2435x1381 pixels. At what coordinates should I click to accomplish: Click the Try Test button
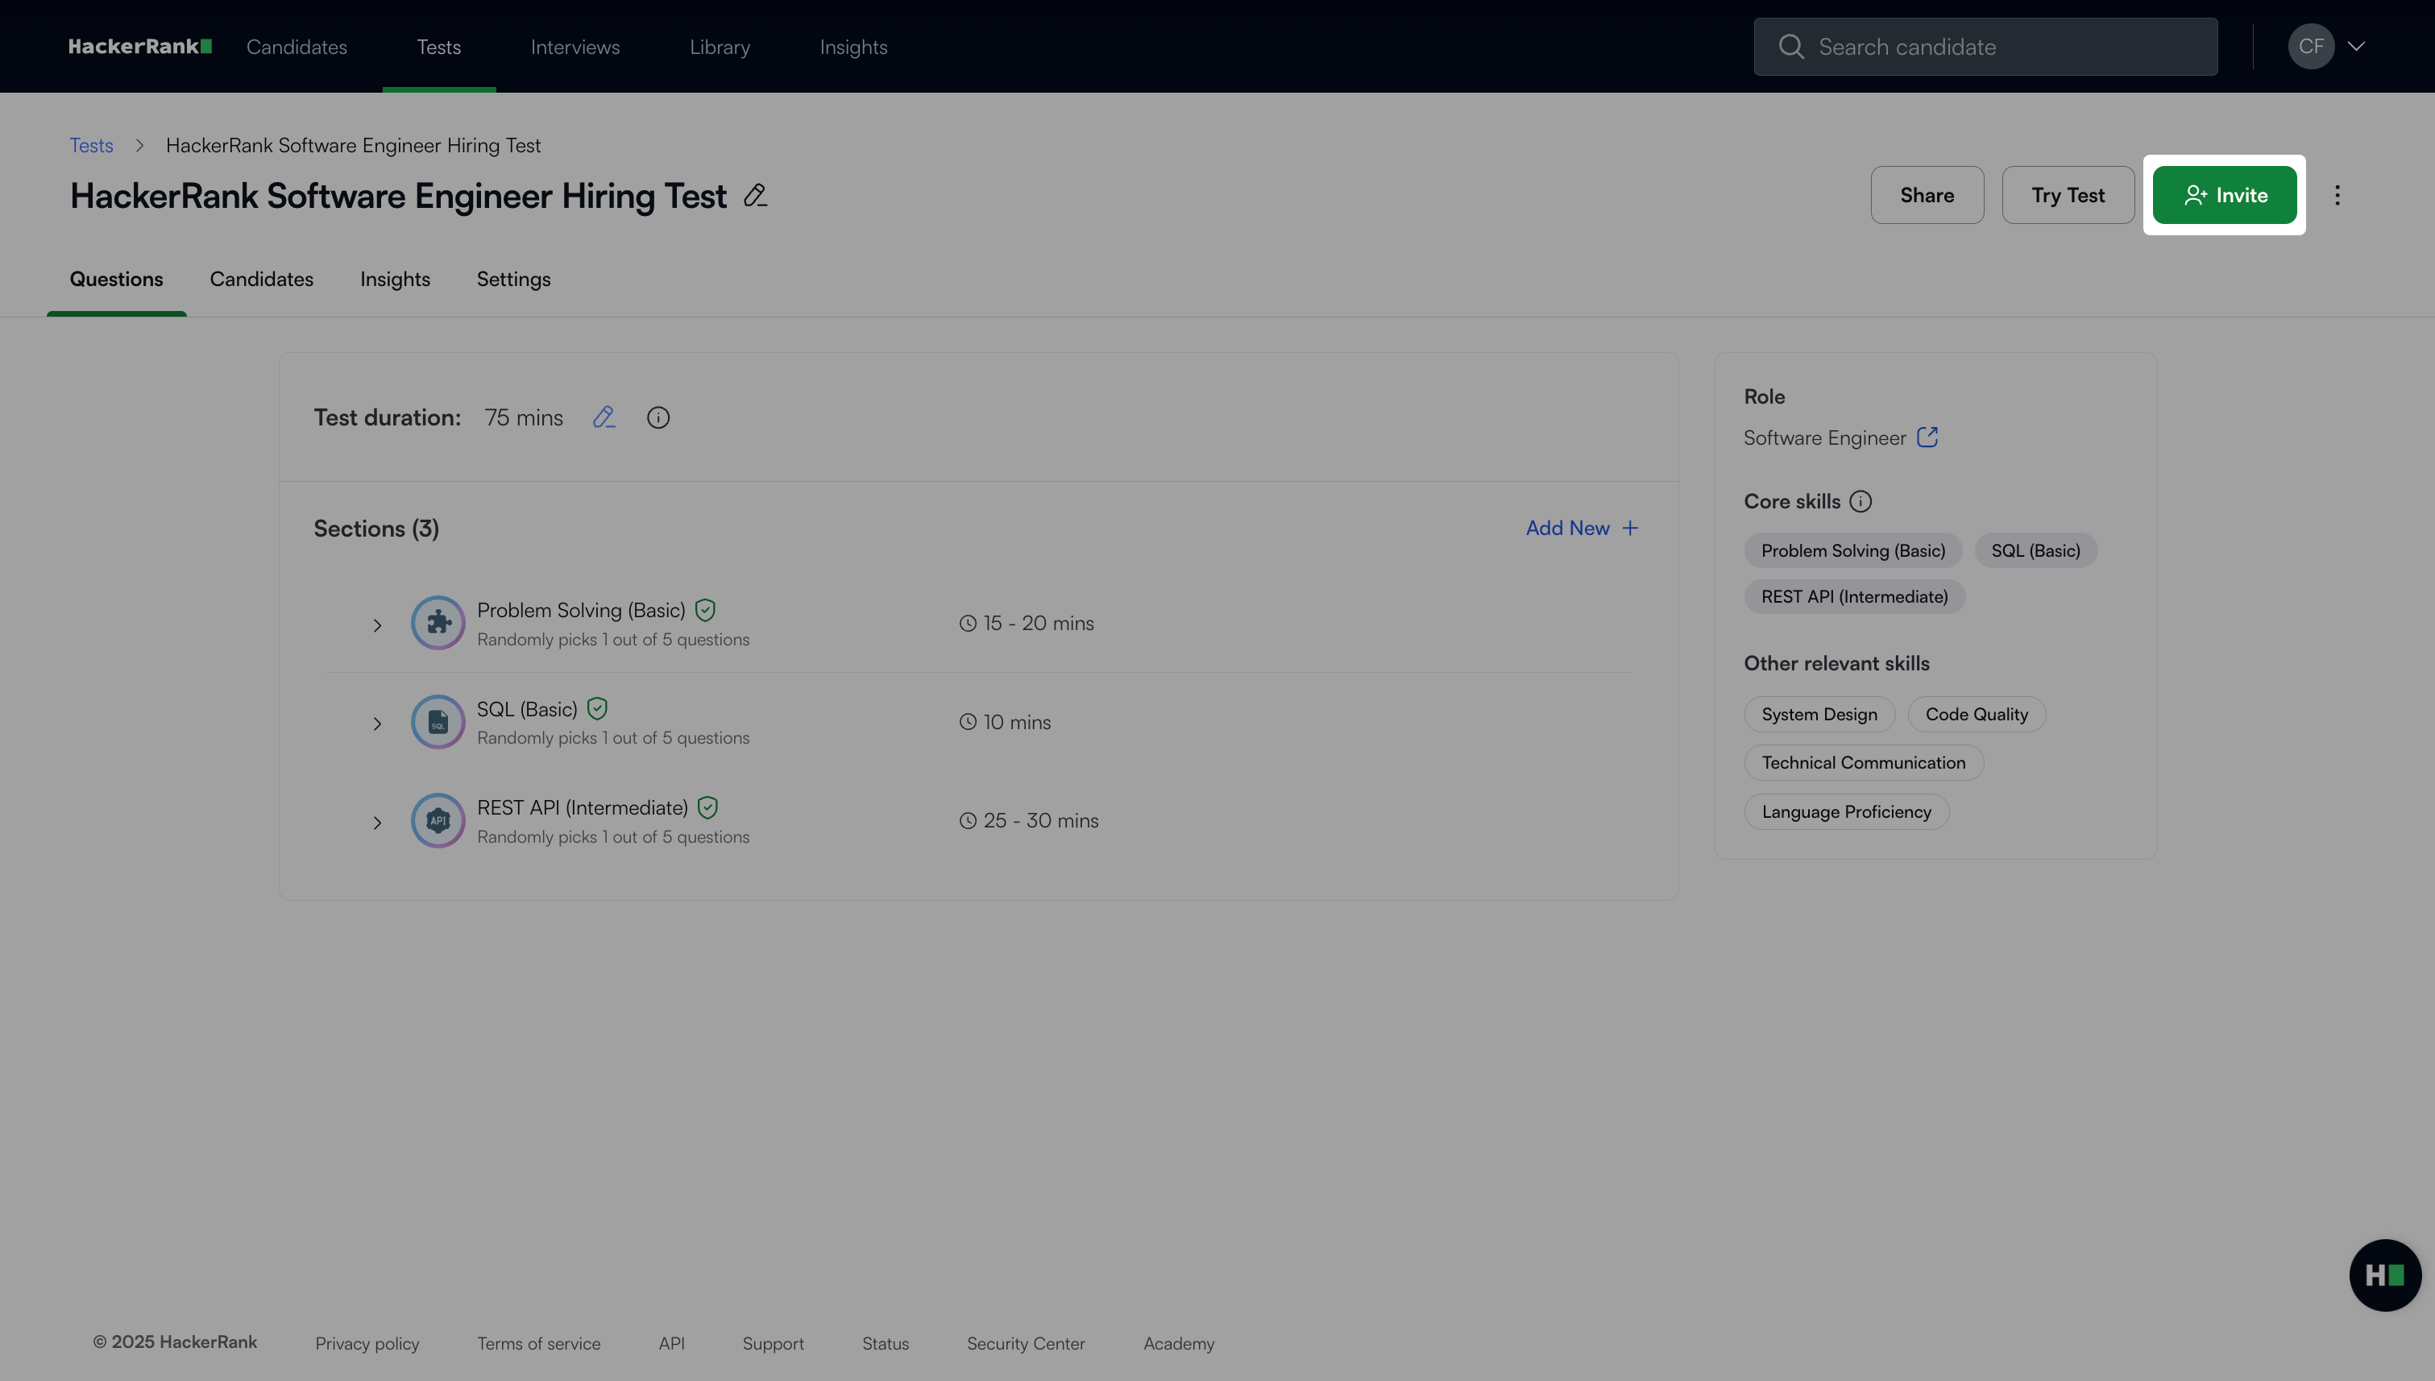[x=2067, y=196]
